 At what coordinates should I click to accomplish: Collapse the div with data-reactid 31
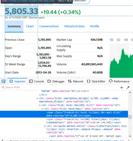tap(37, 98)
